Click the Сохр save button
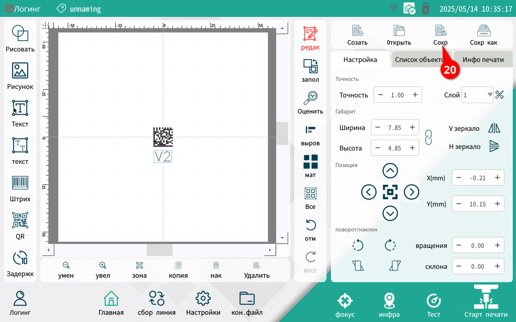The image size is (516, 322). [x=440, y=35]
